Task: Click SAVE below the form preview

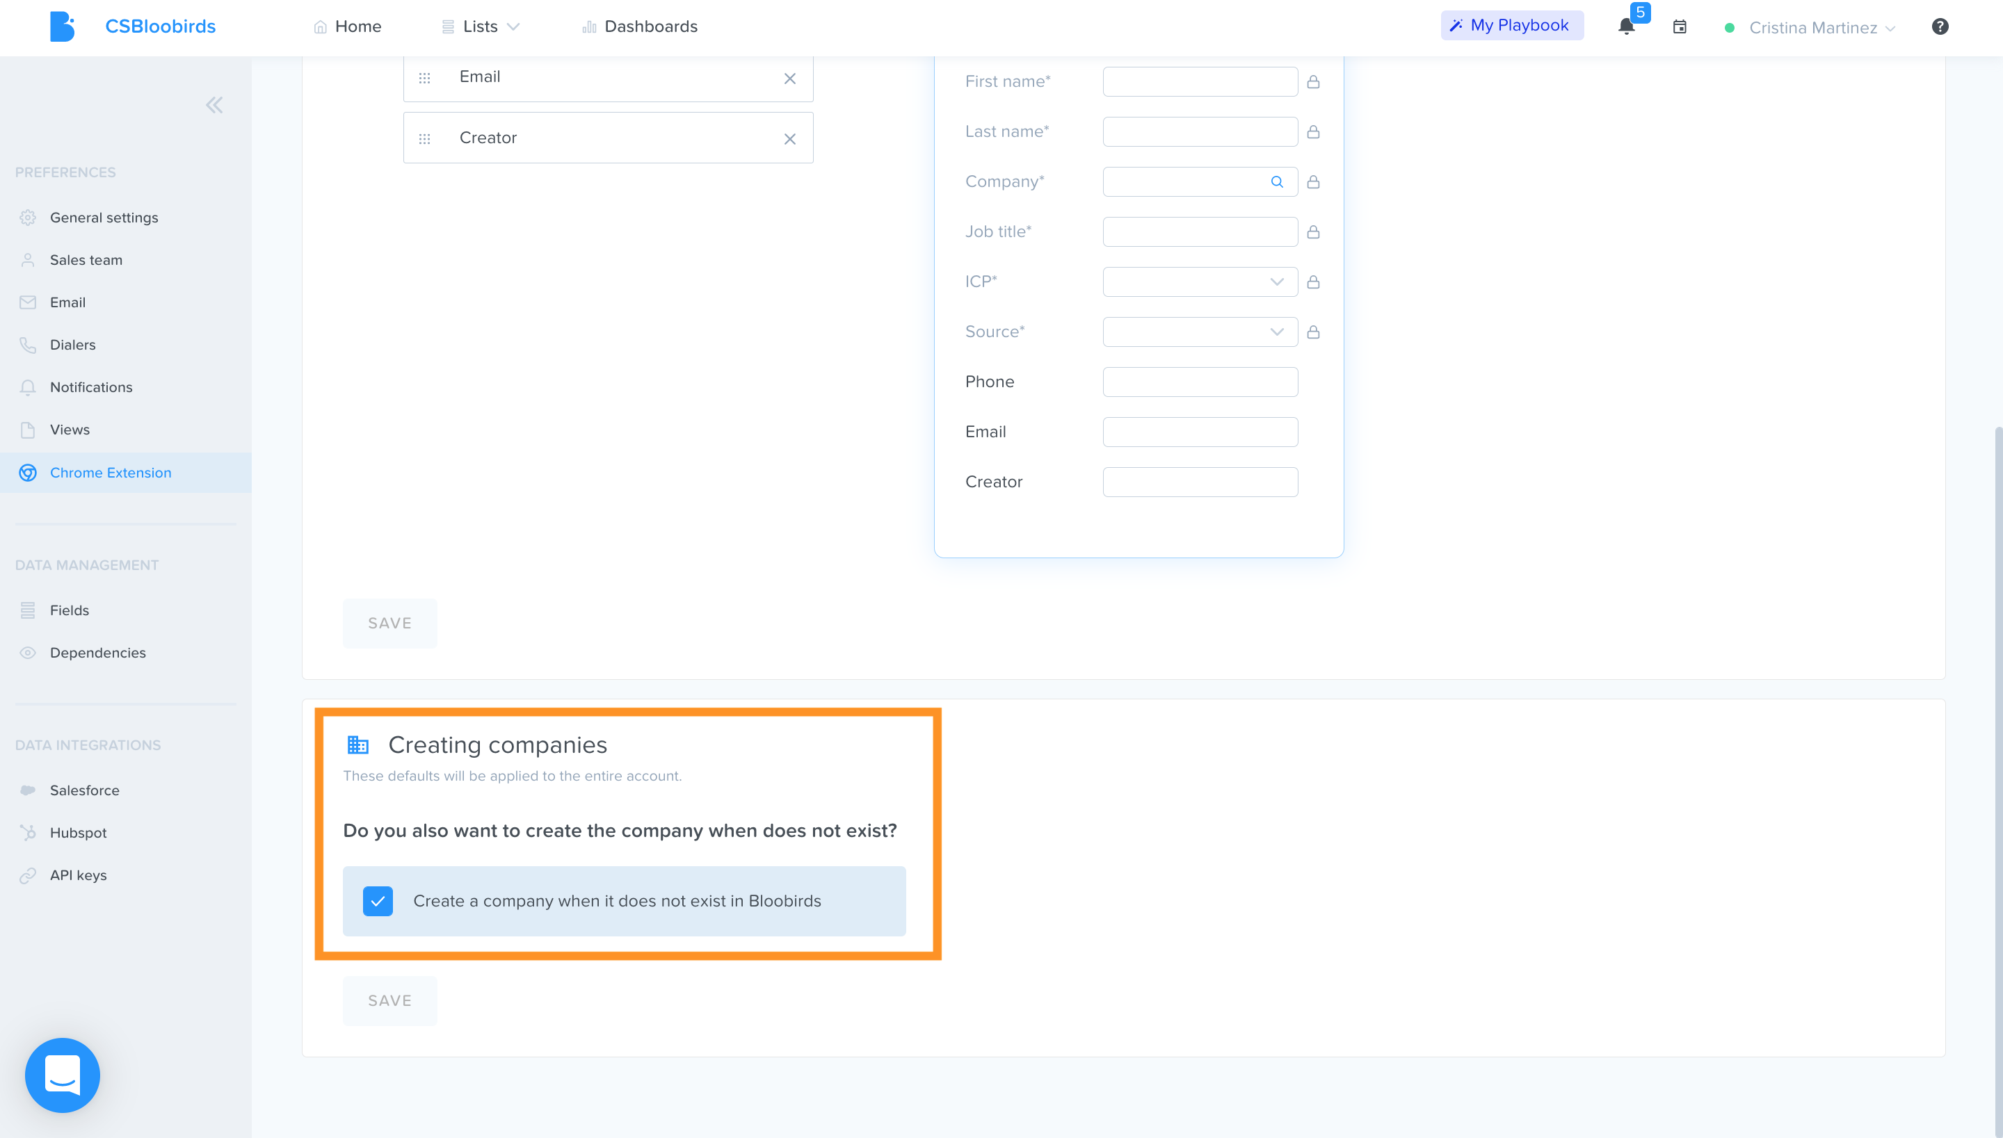Action: pyautogui.click(x=389, y=624)
